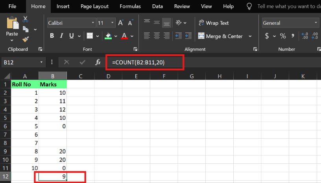Toggle bold formatting
Viewport: 321px width, 183px height.
point(52,36)
